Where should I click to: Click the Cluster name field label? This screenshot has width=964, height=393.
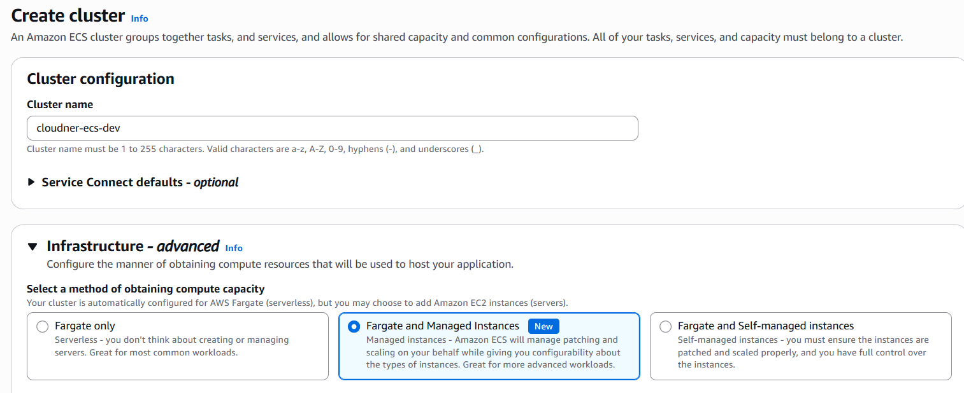pos(60,104)
